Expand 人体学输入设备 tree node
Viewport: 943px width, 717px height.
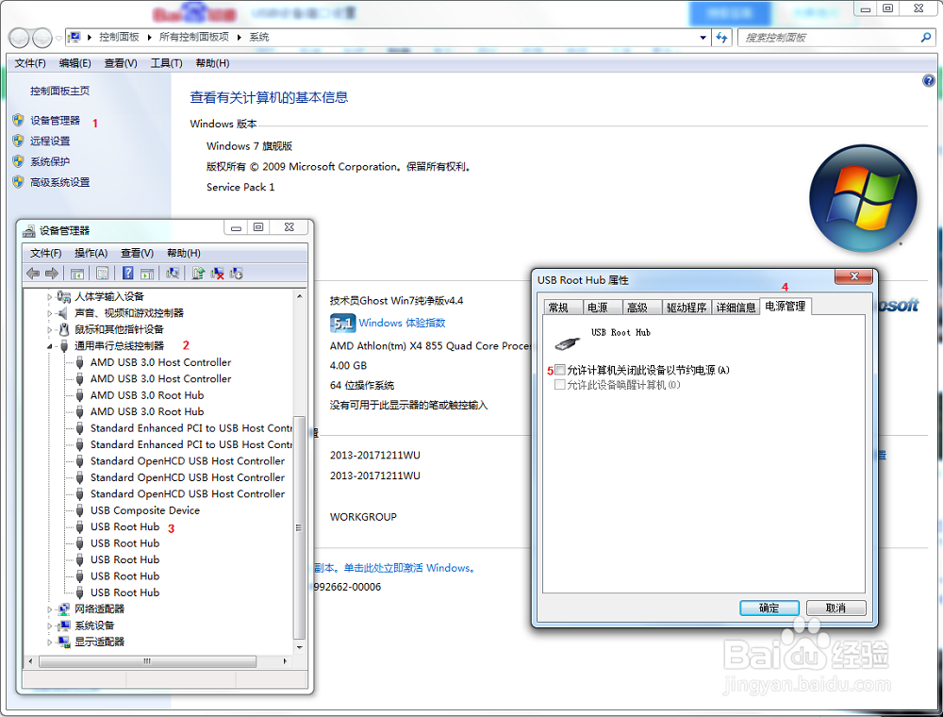click(50, 296)
